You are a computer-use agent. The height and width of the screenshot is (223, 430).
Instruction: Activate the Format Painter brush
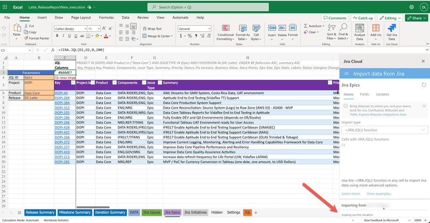tap(26, 38)
